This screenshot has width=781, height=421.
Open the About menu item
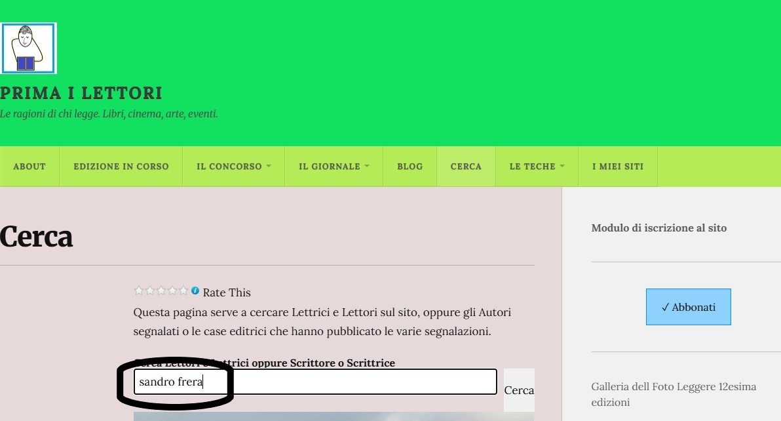pos(29,167)
